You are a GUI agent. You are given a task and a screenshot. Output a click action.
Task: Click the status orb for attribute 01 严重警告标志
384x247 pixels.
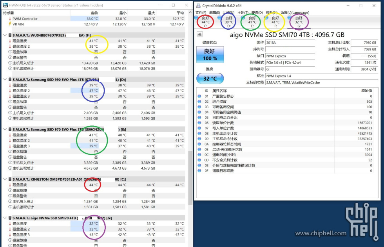coord(199,96)
